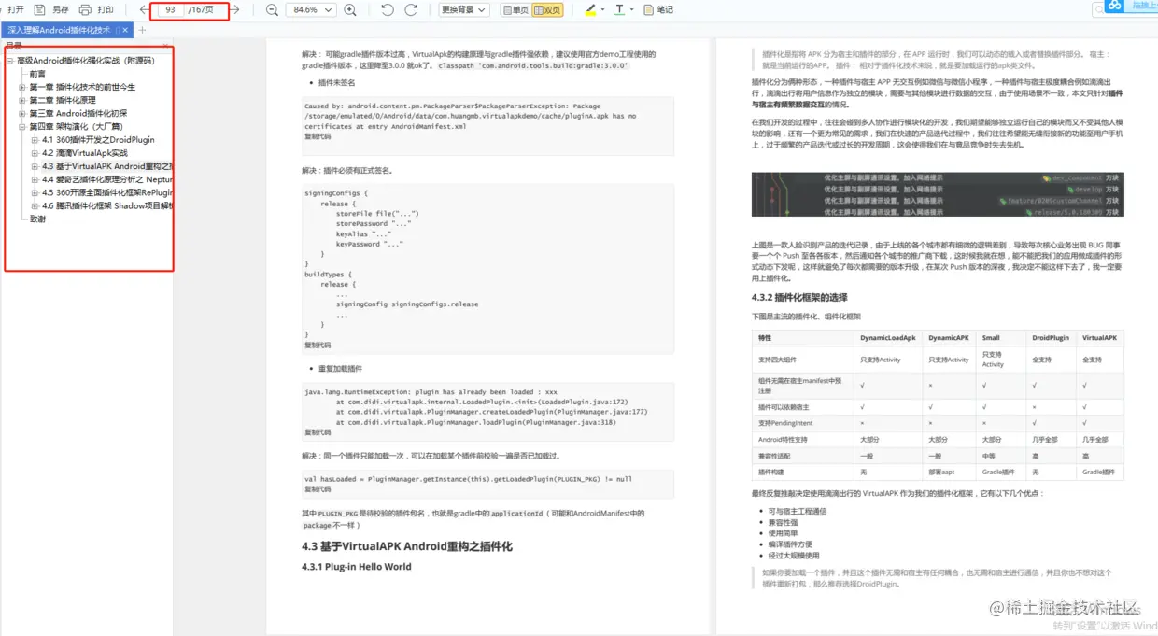Viewport: 1158px width, 636px height.
Task: Click the VirtualAPK table column header
Action: (1099, 338)
